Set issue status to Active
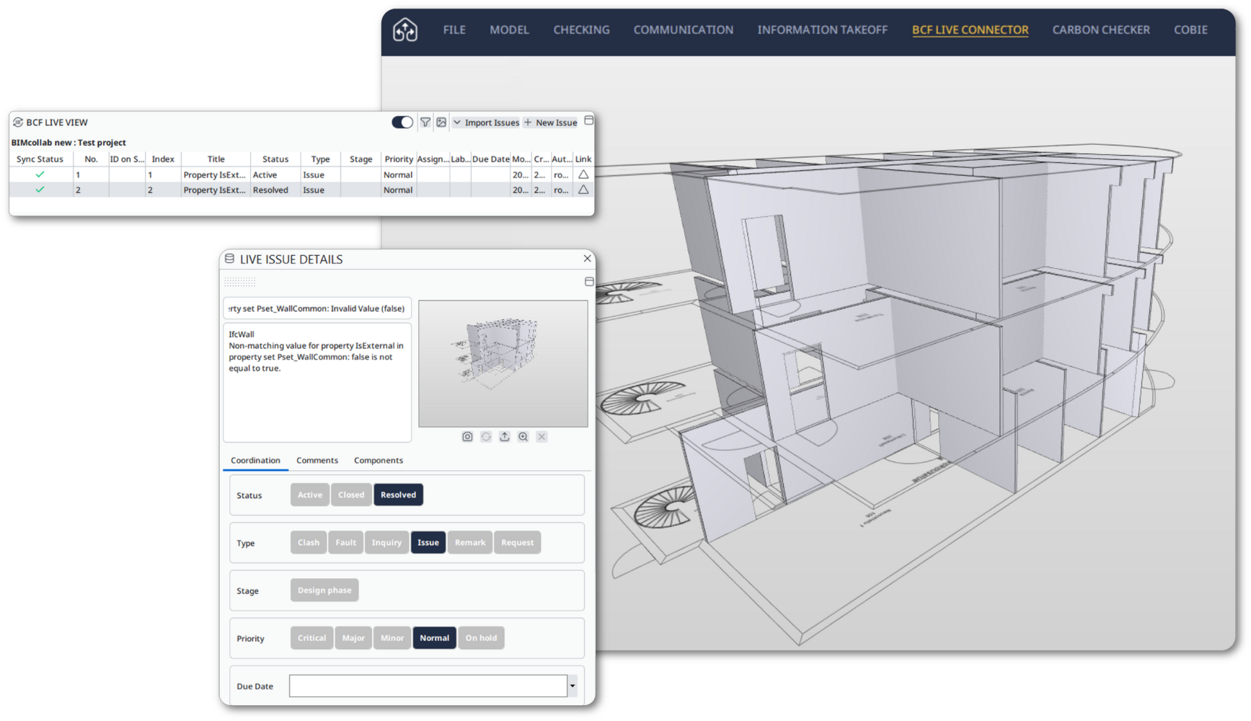This screenshot has height=721, width=1251. click(310, 495)
